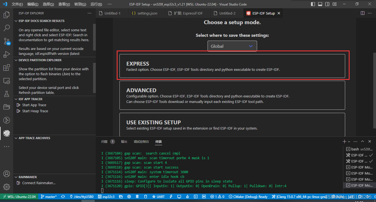The height and width of the screenshot is (202, 376).
Task: Switch to the 输出 output panel tab
Action: tap(124, 142)
